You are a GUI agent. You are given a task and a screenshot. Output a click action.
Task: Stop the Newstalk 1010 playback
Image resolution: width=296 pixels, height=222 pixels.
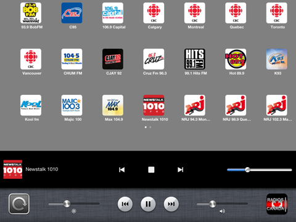click(151, 170)
